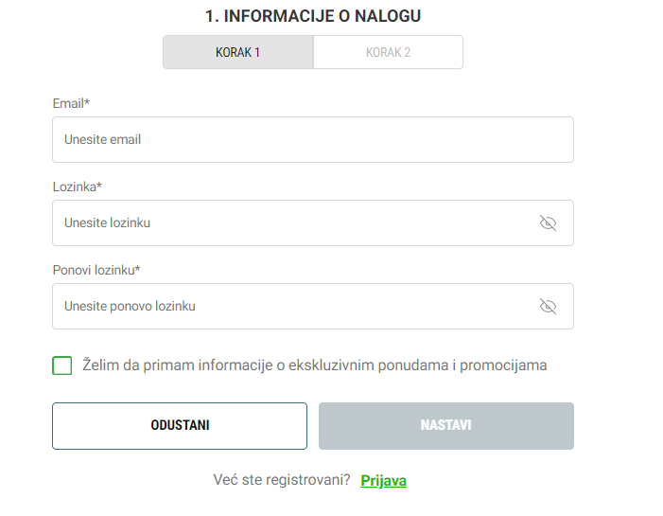
Task: Switch to the KORAK 1 tab
Action: [x=238, y=52]
